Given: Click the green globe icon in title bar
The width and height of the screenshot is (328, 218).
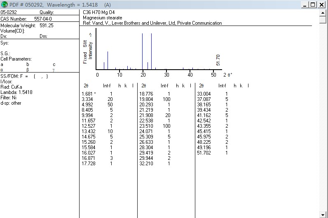Looking at the screenshot, I should 4,5.
